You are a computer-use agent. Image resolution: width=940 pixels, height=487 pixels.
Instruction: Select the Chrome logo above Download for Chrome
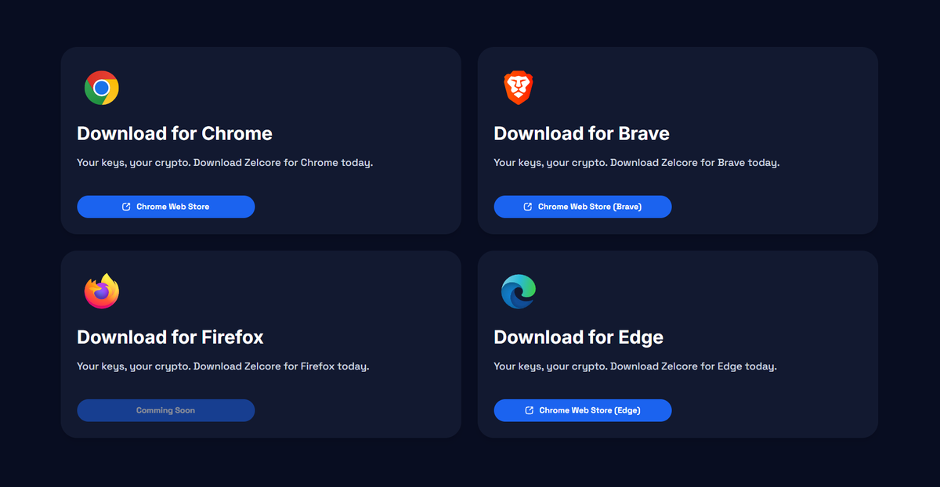(101, 88)
